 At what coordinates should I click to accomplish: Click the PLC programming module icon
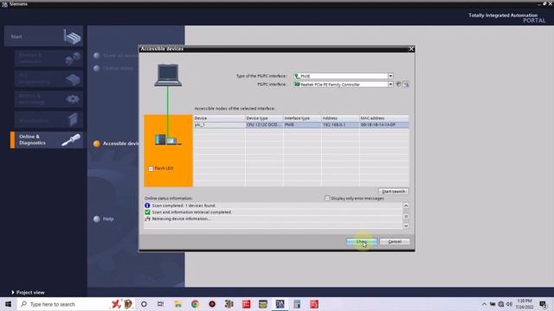tap(73, 79)
